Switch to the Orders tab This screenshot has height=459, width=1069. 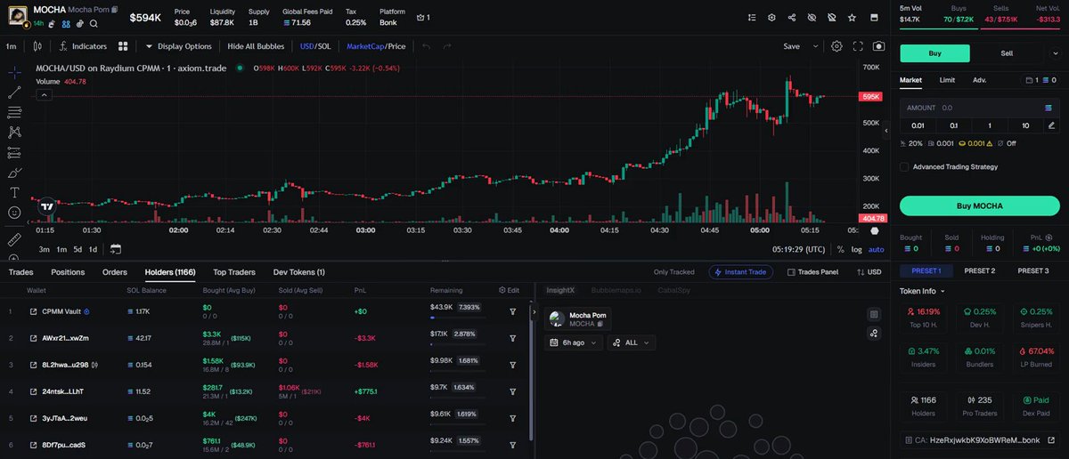click(115, 272)
